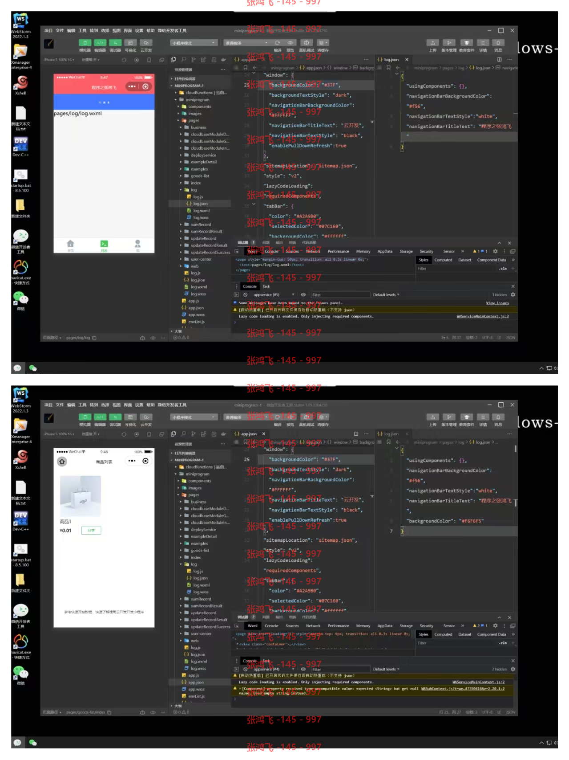The width and height of the screenshot is (569, 760).
Task: Click the 清缓存 layers icon in upper toolbar
Action: pyautogui.click(x=323, y=43)
